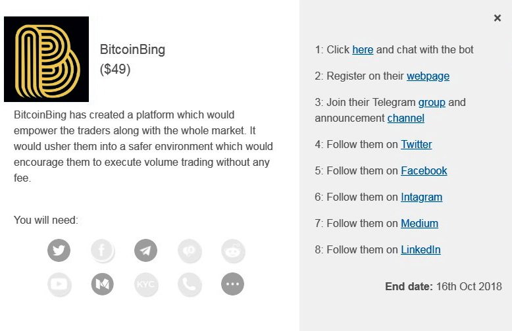Click the three-dots other requirements icon
512x331 pixels.
232,284
